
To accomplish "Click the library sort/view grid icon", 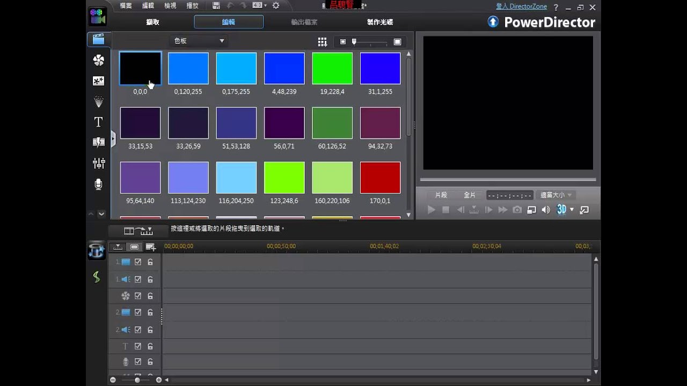I will tap(322, 42).
